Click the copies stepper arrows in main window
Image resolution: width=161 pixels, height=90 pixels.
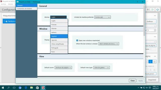click(x=155, y=30)
